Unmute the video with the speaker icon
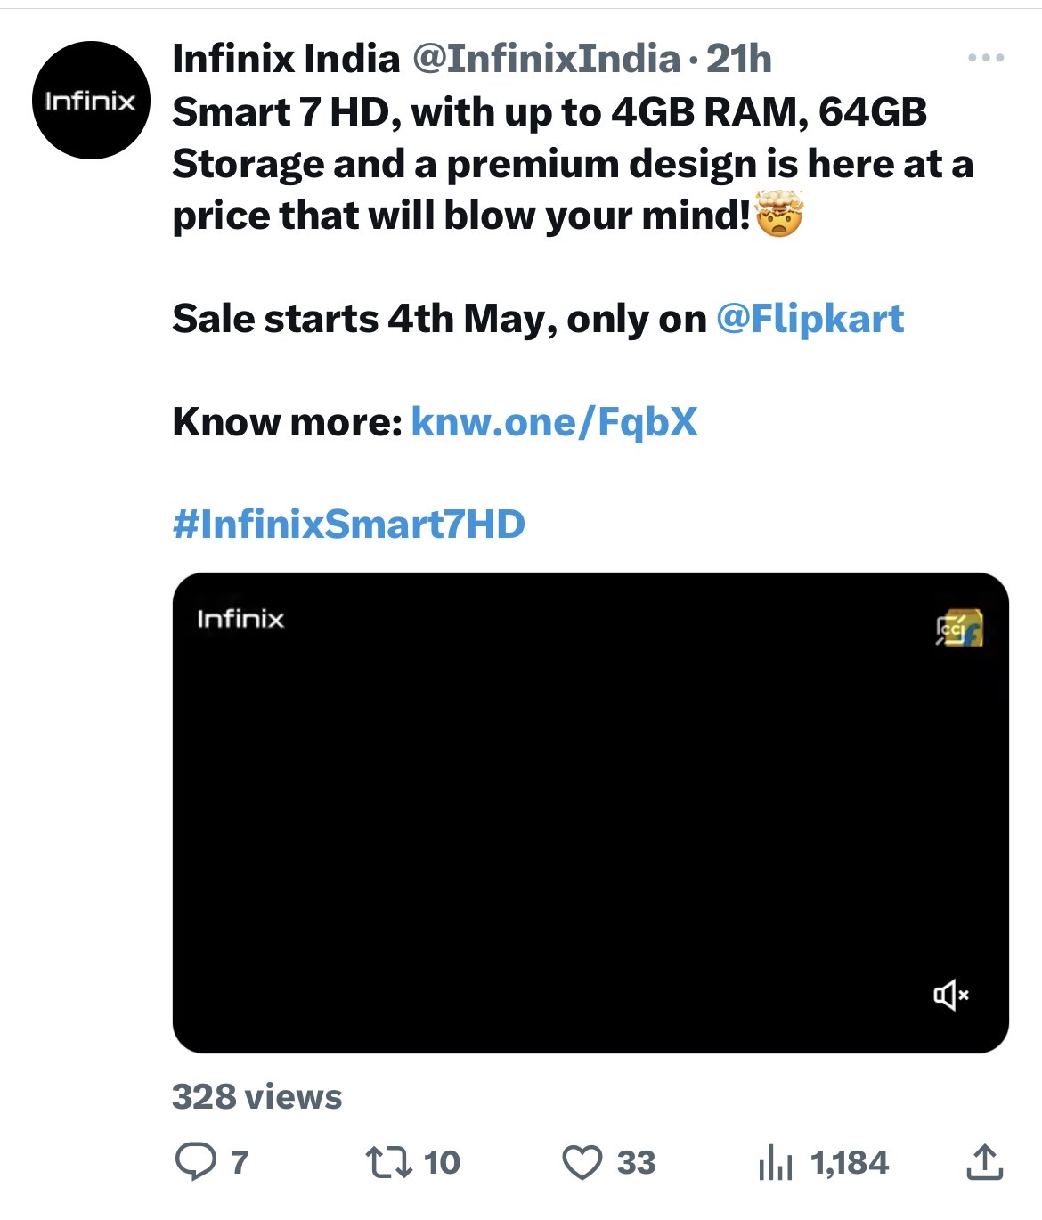This screenshot has width=1042, height=1220. (950, 995)
